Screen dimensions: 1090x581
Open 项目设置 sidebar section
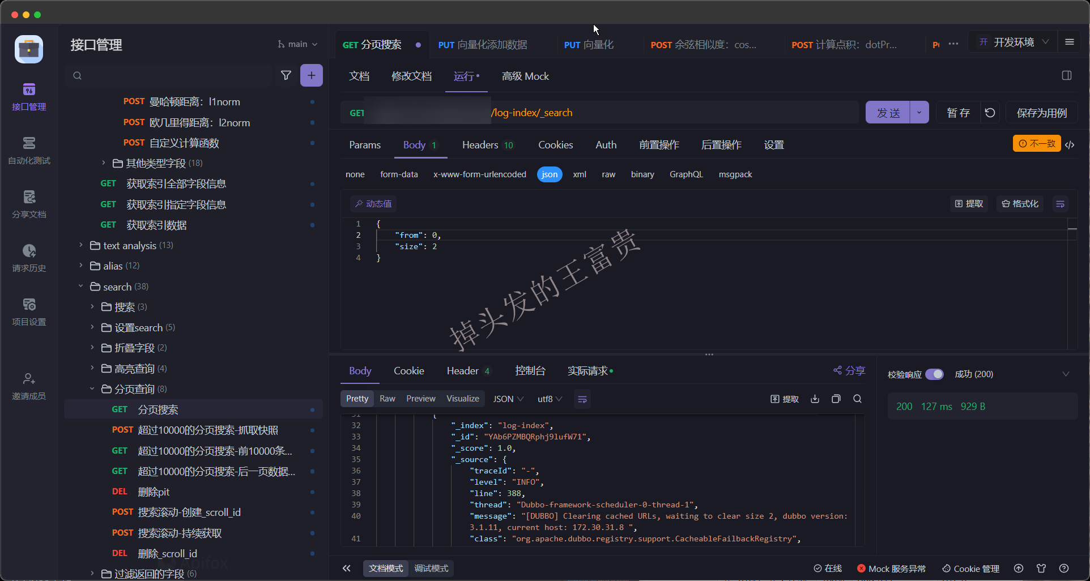click(29, 312)
